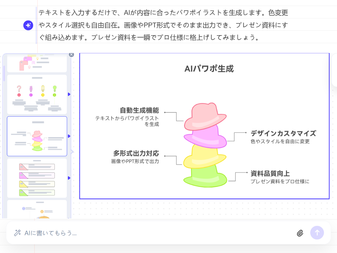Screen dimensions: 337x253
Task: Expand the arrow beside the colored list template
Action: click(69, 178)
